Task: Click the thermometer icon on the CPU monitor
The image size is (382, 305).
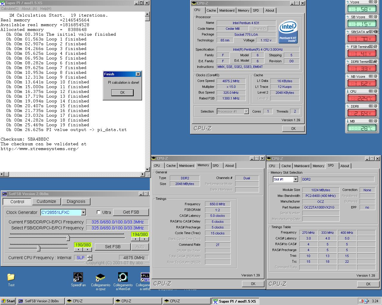Action: click(348, 91)
